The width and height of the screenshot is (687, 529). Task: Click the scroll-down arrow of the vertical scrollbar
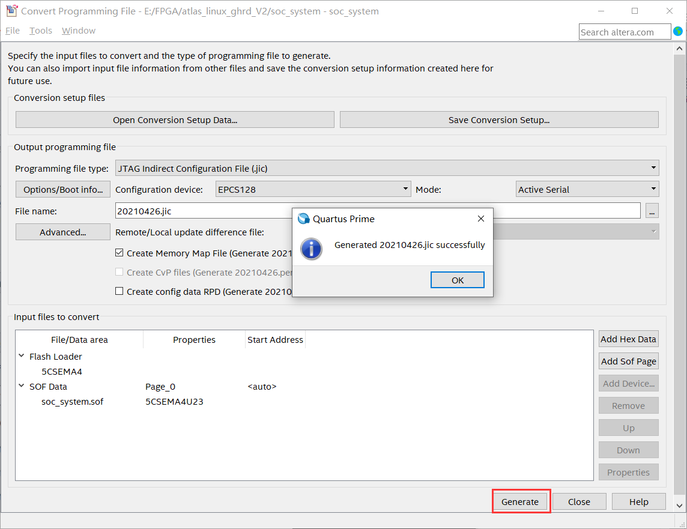[679, 506]
